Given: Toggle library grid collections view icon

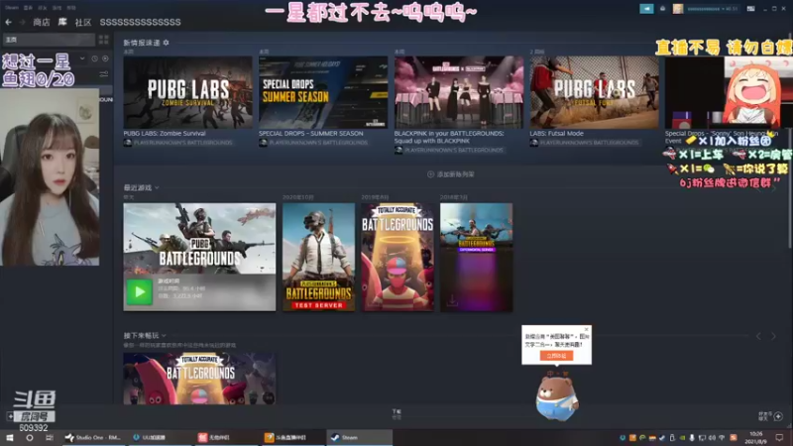Looking at the screenshot, I should click(104, 40).
